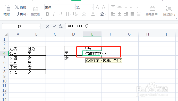The height and width of the screenshot is (101, 178).
Task: Align text to vertical middle
Action: point(120,7)
